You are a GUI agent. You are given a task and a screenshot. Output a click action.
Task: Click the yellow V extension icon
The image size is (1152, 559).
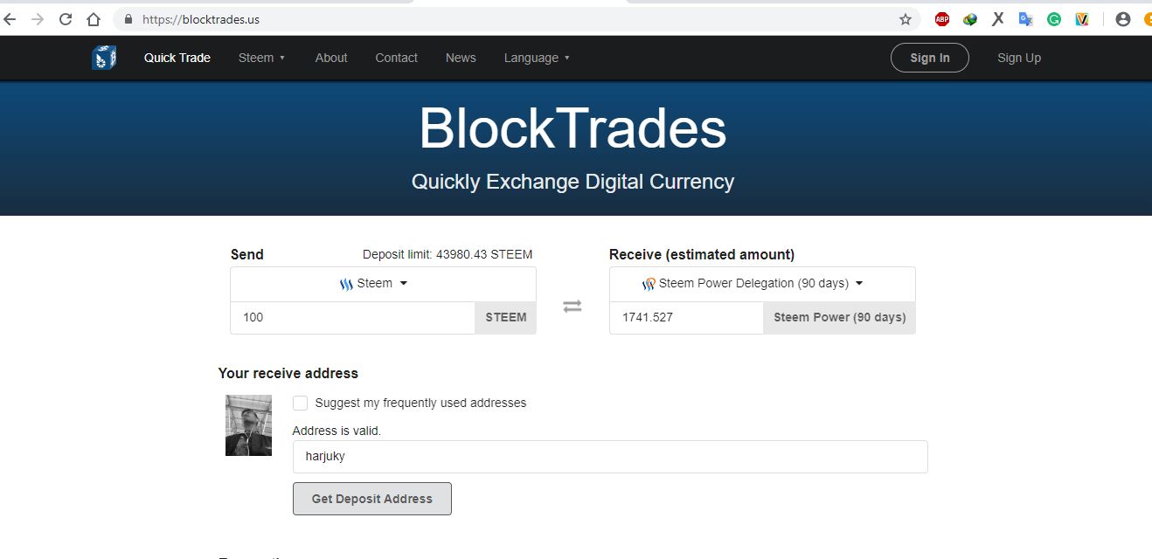point(1082,19)
